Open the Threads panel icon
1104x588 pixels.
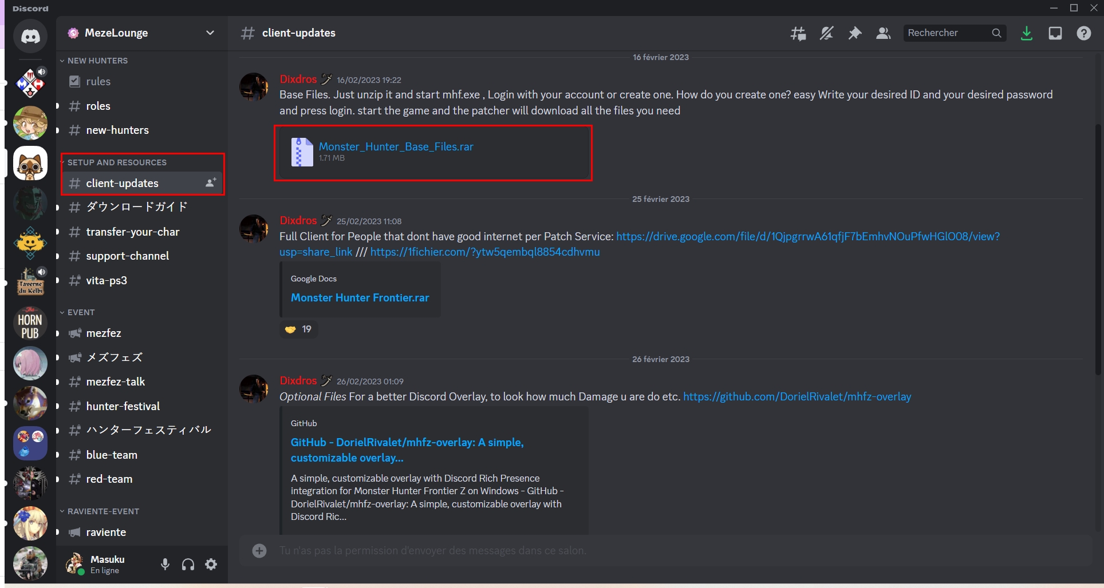click(797, 33)
